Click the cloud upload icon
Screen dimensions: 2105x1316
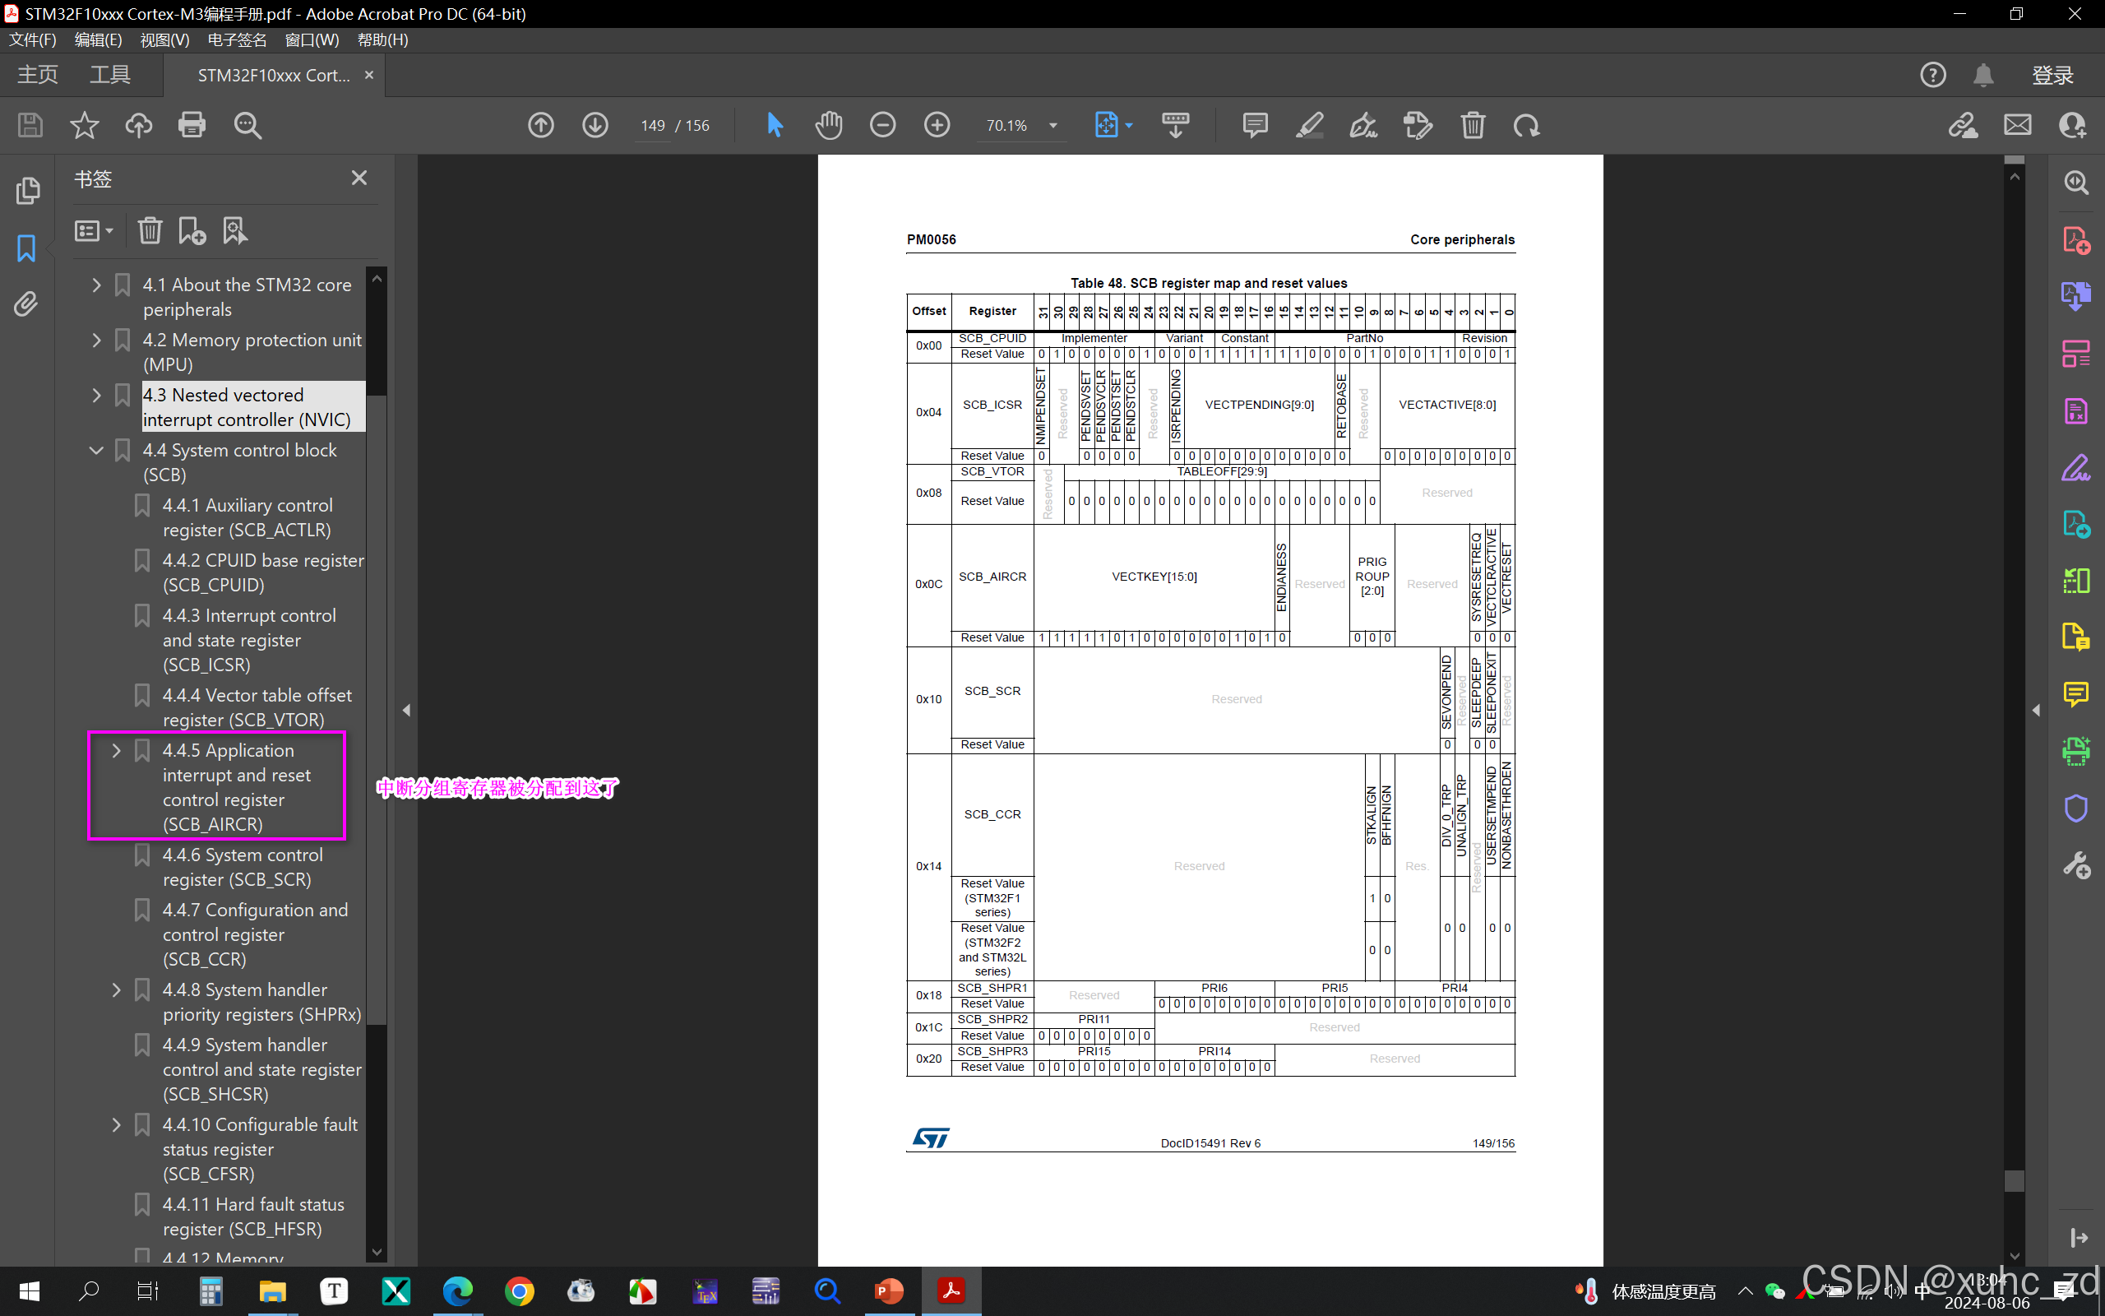click(138, 125)
